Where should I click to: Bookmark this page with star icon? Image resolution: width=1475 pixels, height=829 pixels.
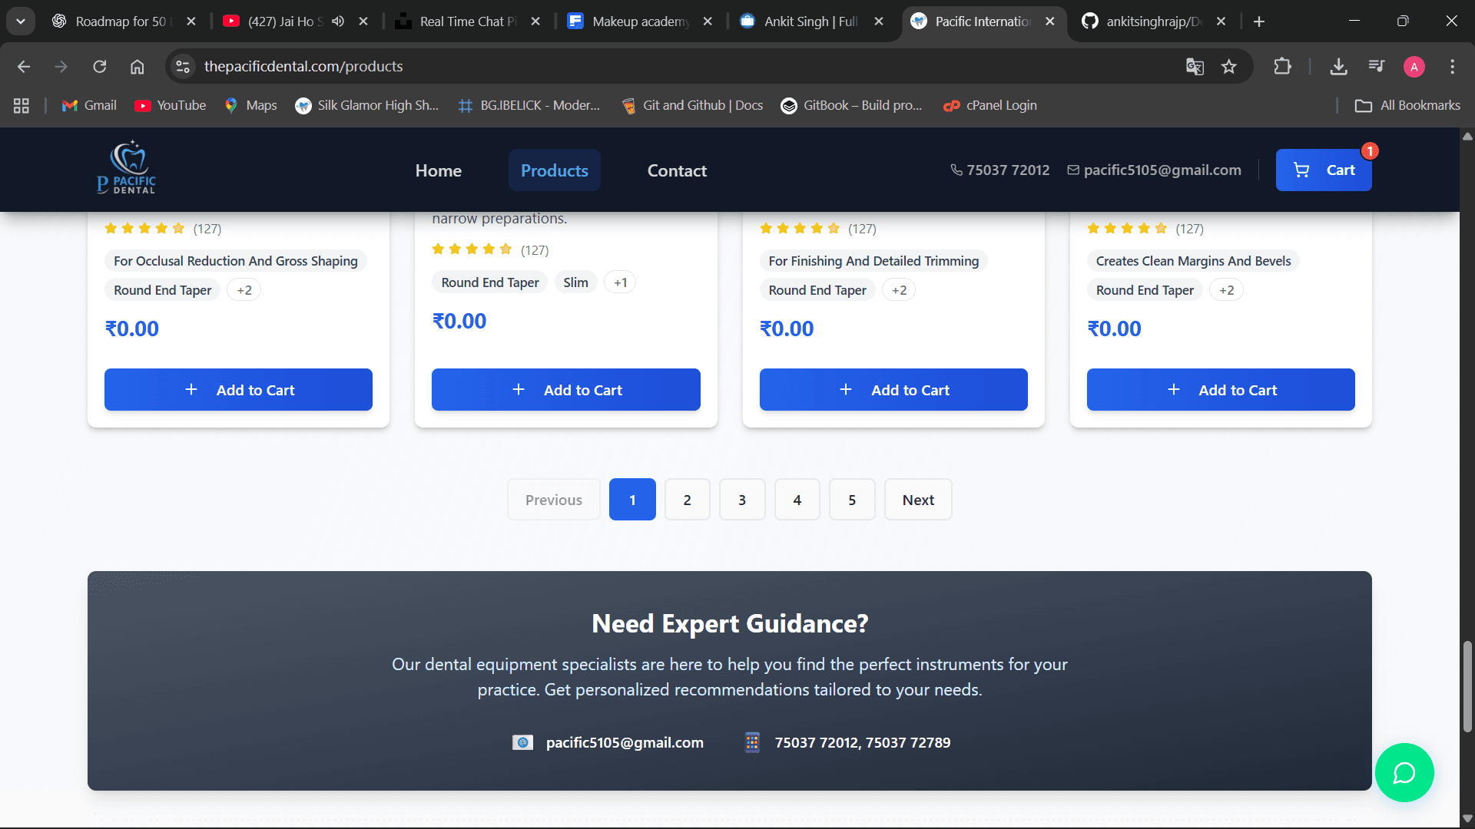click(x=1229, y=67)
